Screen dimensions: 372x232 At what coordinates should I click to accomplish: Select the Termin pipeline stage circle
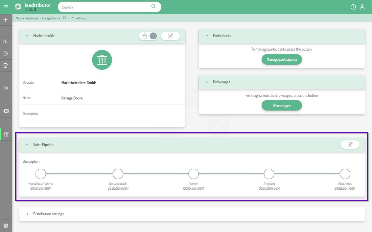click(x=194, y=174)
